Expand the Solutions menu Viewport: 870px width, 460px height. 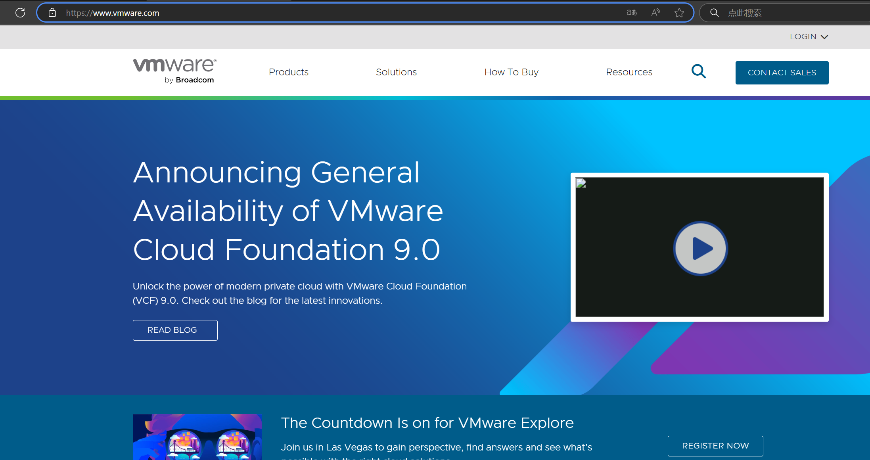pyautogui.click(x=396, y=72)
